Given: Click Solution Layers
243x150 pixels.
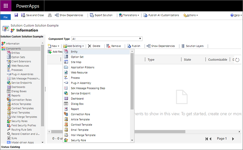Looking at the screenshot, I should click(x=192, y=46).
